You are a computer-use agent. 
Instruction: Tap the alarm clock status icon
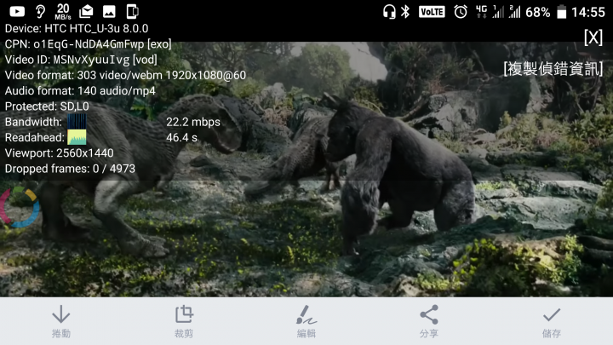pos(461,12)
